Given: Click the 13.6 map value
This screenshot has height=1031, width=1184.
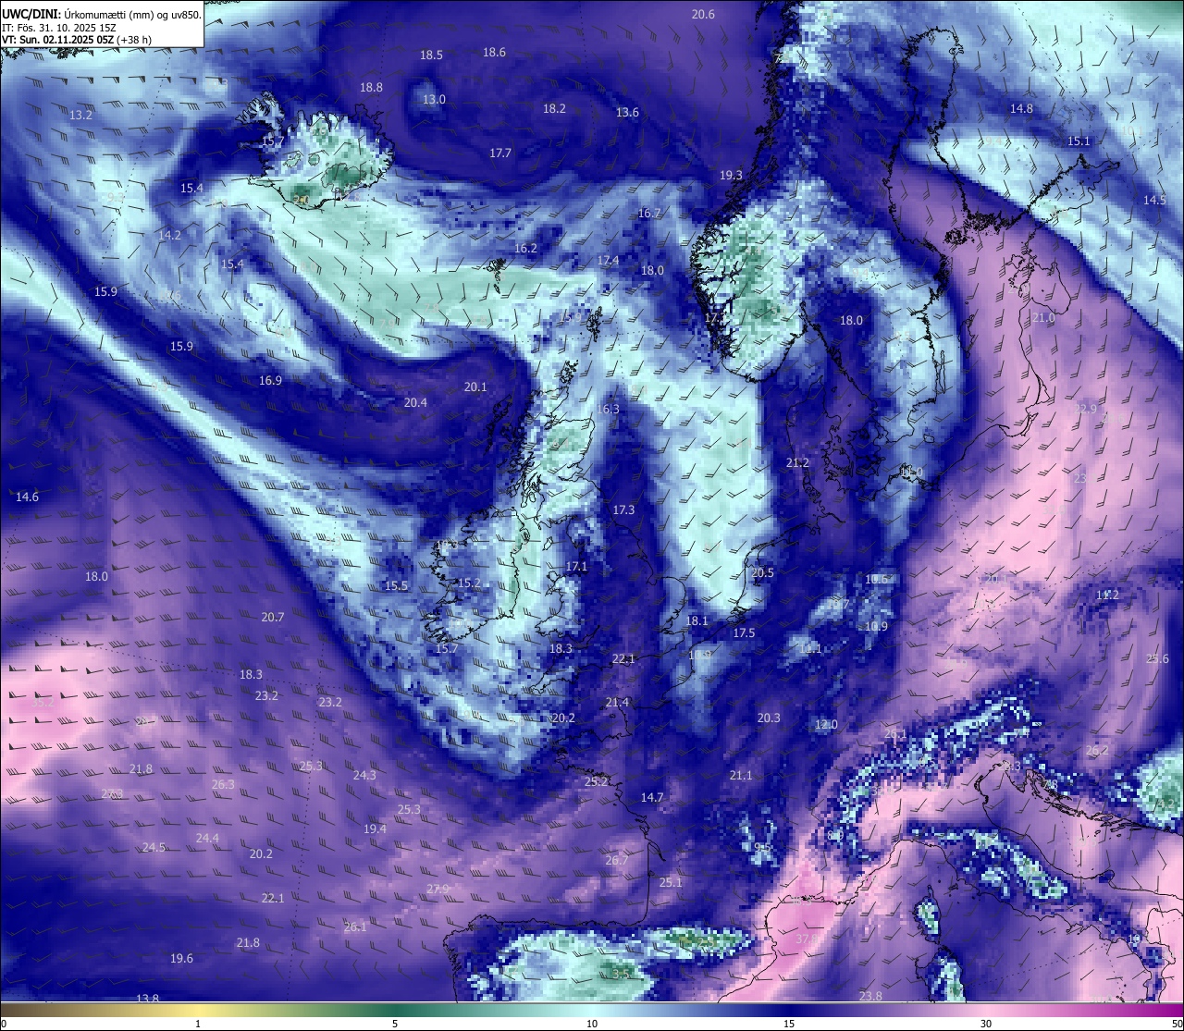Looking at the screenshot, I should [x=627, y=112].
